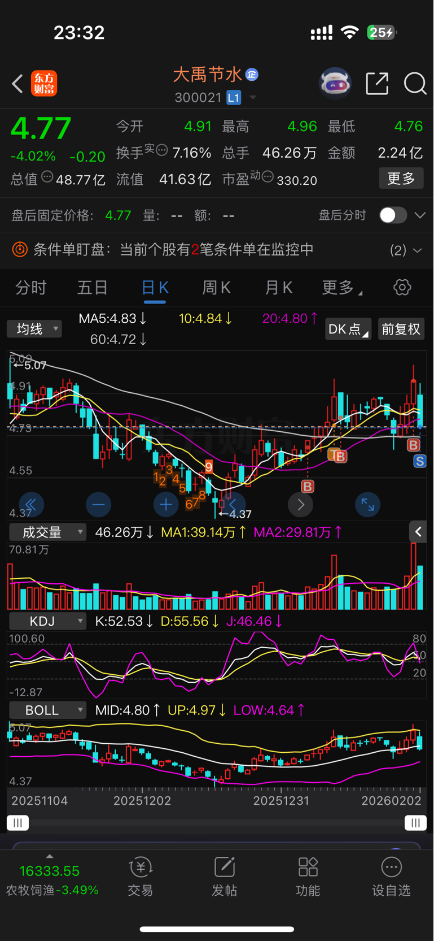The image size is (434, 941).
Task: Tap the 前复权 adjustment button
Action: tap(401, 329)
